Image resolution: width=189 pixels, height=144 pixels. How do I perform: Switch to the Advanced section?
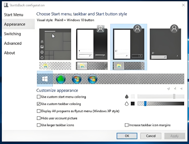pos(13,43)
